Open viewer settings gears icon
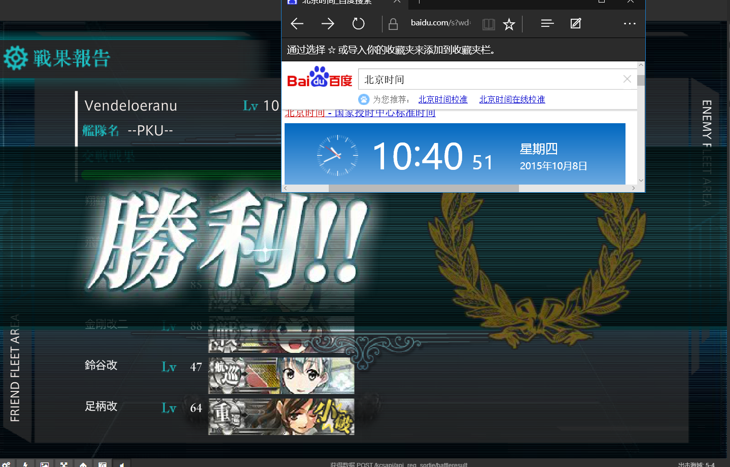This screenshot has width=730, height=467. click(x=6, y=464)
